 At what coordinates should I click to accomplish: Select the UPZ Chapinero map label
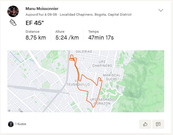click(102, 64)
